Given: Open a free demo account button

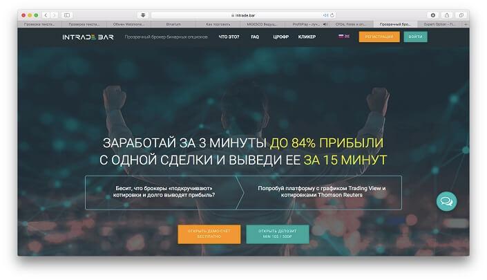Looking at the screenshot, I should [x=209, y=234].
